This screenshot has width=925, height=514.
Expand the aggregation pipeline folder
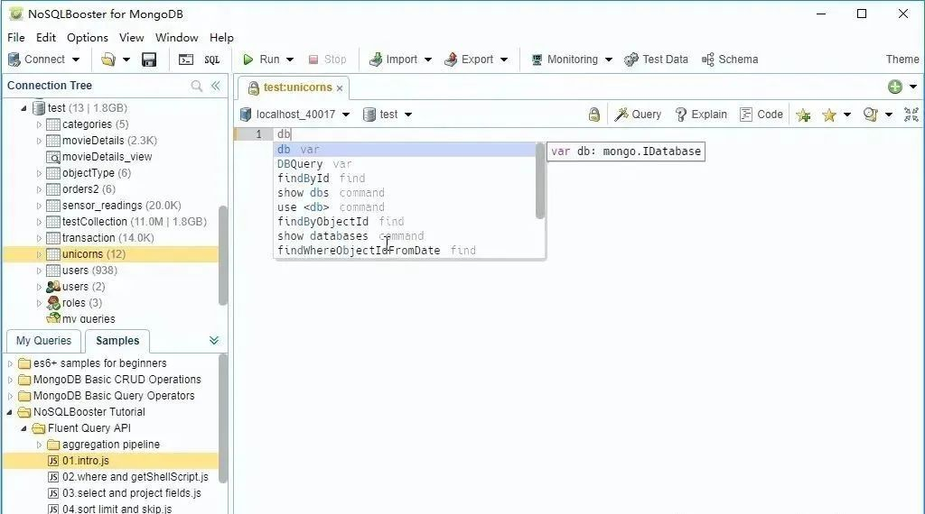39,445
